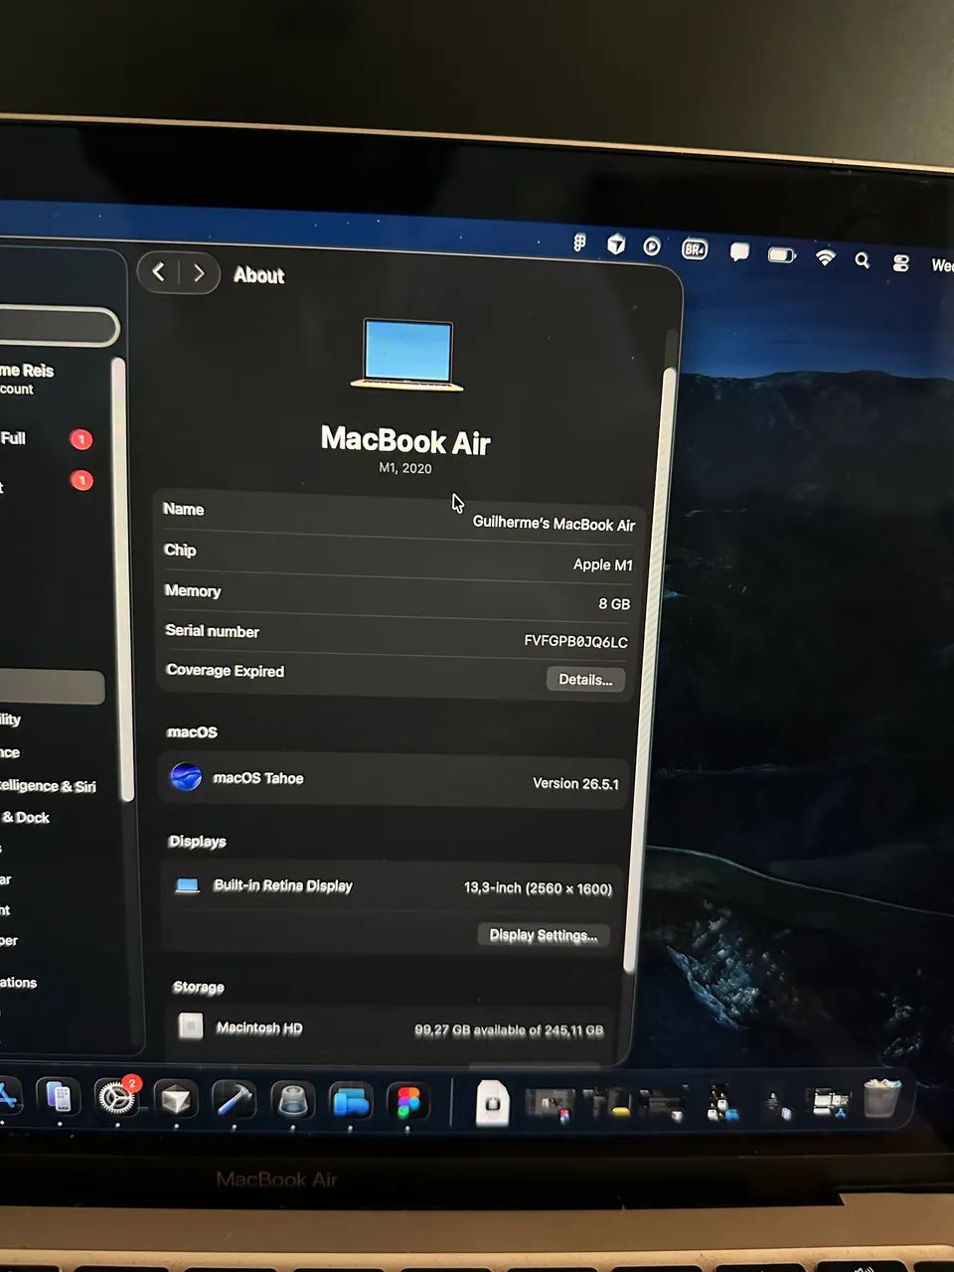Viewport: 954px width, 1272px height.
Task: Click the Coverage Expired label
Action: tap(226, 671)
